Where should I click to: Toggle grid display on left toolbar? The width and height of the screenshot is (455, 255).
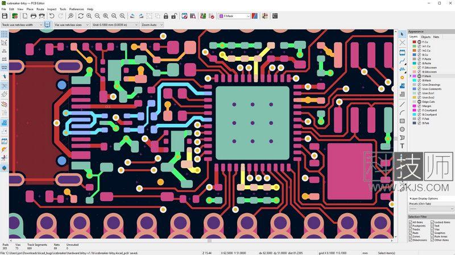tap(5, 34)
